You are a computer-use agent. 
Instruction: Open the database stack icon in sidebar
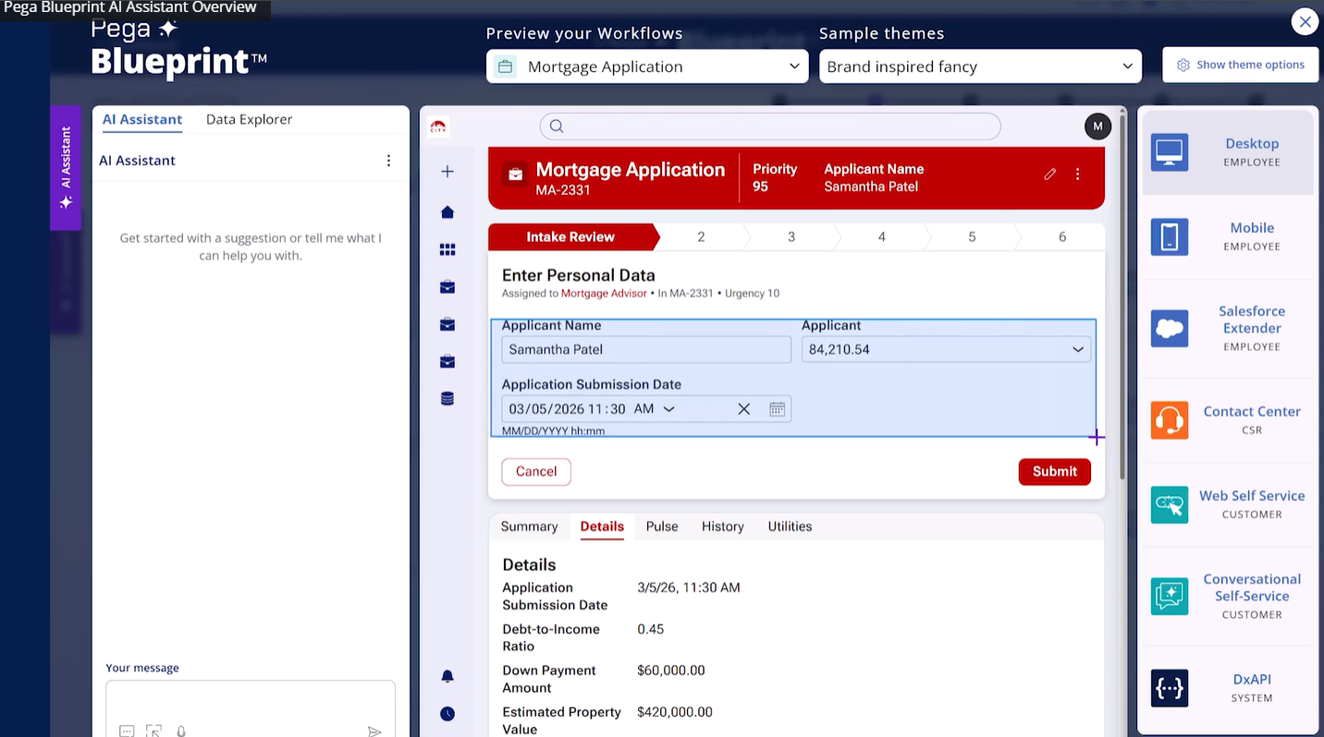coord(447,399)
